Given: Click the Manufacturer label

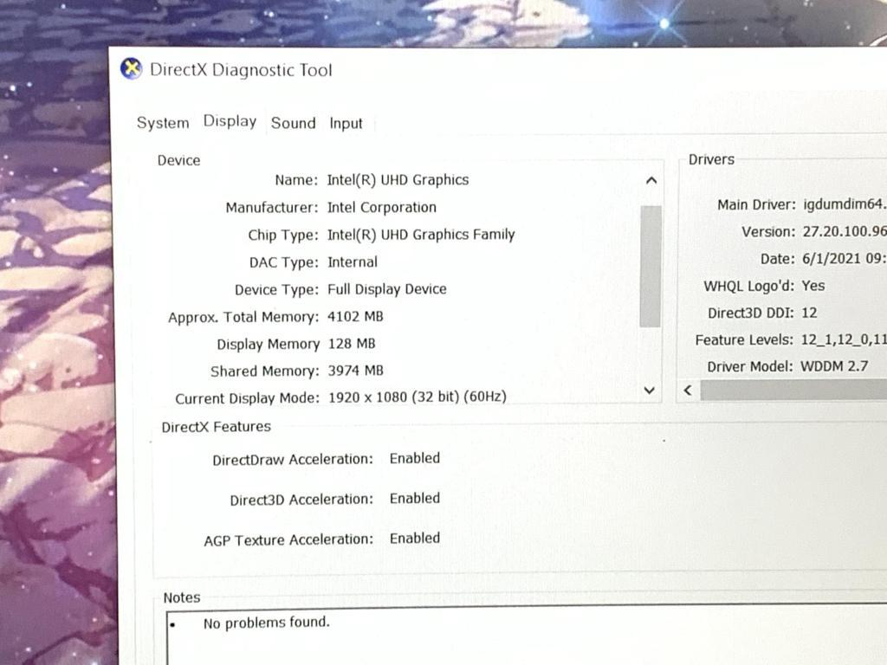Looking at the screenshot, I should [x=272, y=208].
